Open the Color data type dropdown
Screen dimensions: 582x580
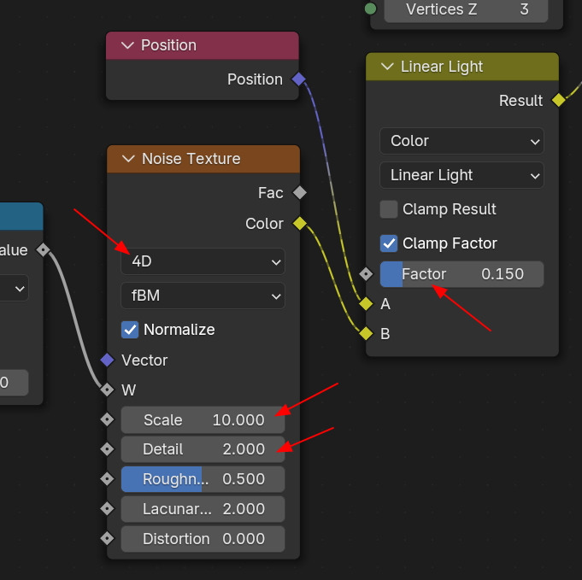[x=461, y=141]
